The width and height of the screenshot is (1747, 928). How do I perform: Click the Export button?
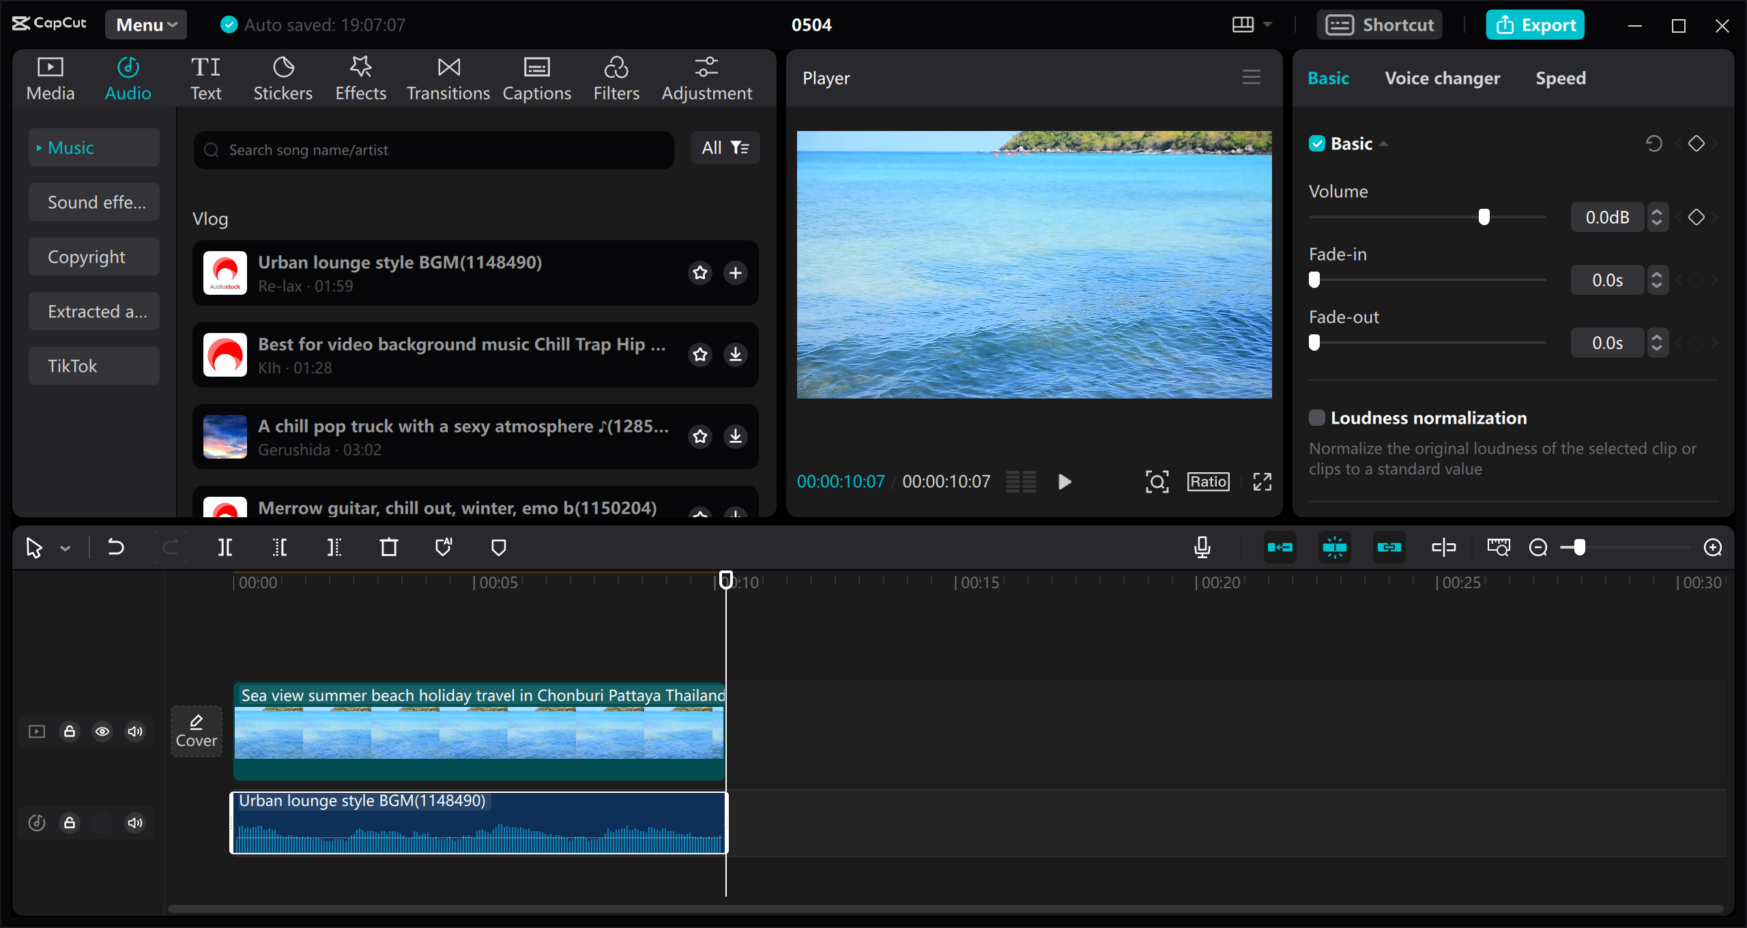point(1535,25)
